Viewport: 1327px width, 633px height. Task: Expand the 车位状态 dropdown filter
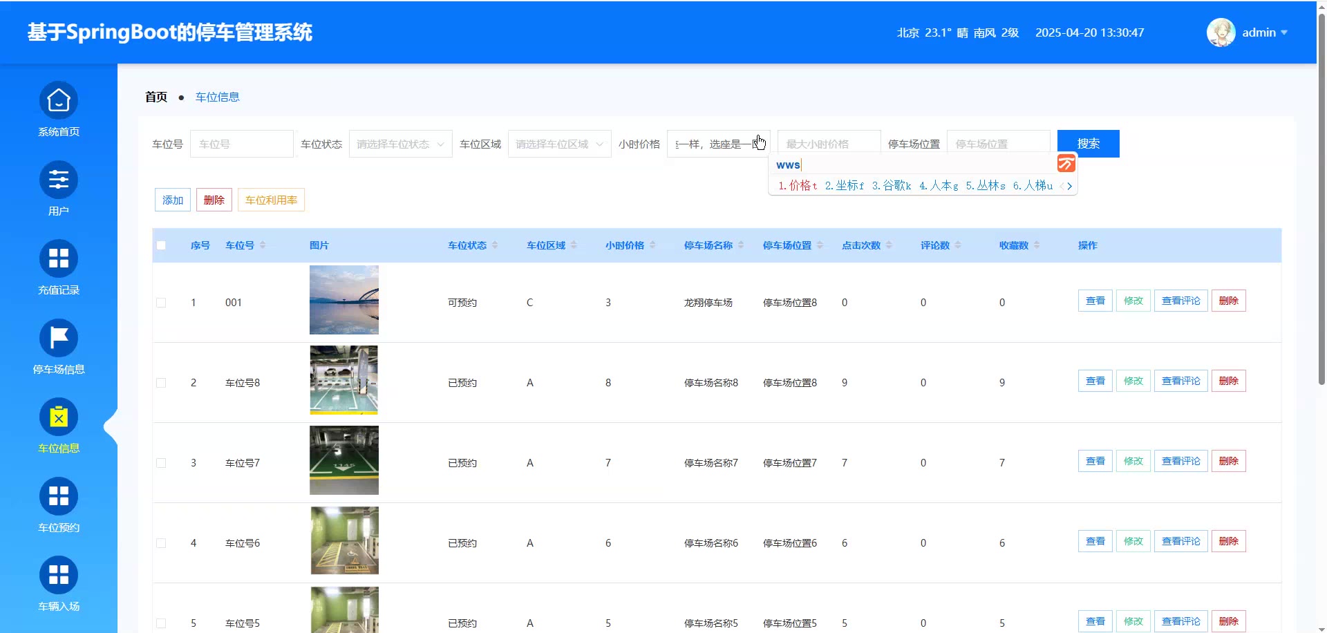click(400, 144)
